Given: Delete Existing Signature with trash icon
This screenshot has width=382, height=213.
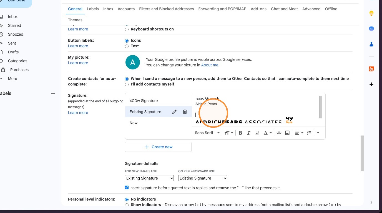Looking at the screenshot, I should 185,112.
